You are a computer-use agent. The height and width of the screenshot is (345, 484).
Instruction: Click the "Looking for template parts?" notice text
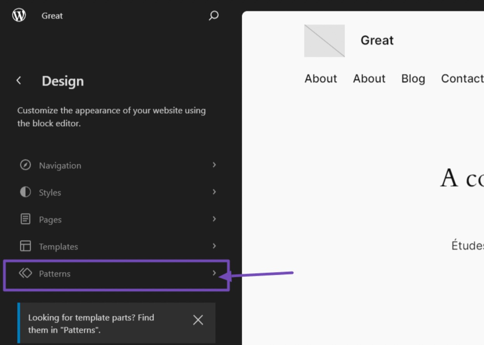91,324
